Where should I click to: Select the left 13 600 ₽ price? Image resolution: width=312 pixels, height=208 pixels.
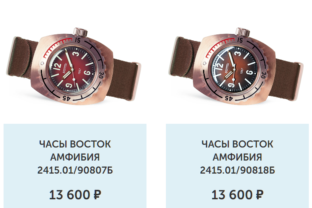tap(75, 195)
